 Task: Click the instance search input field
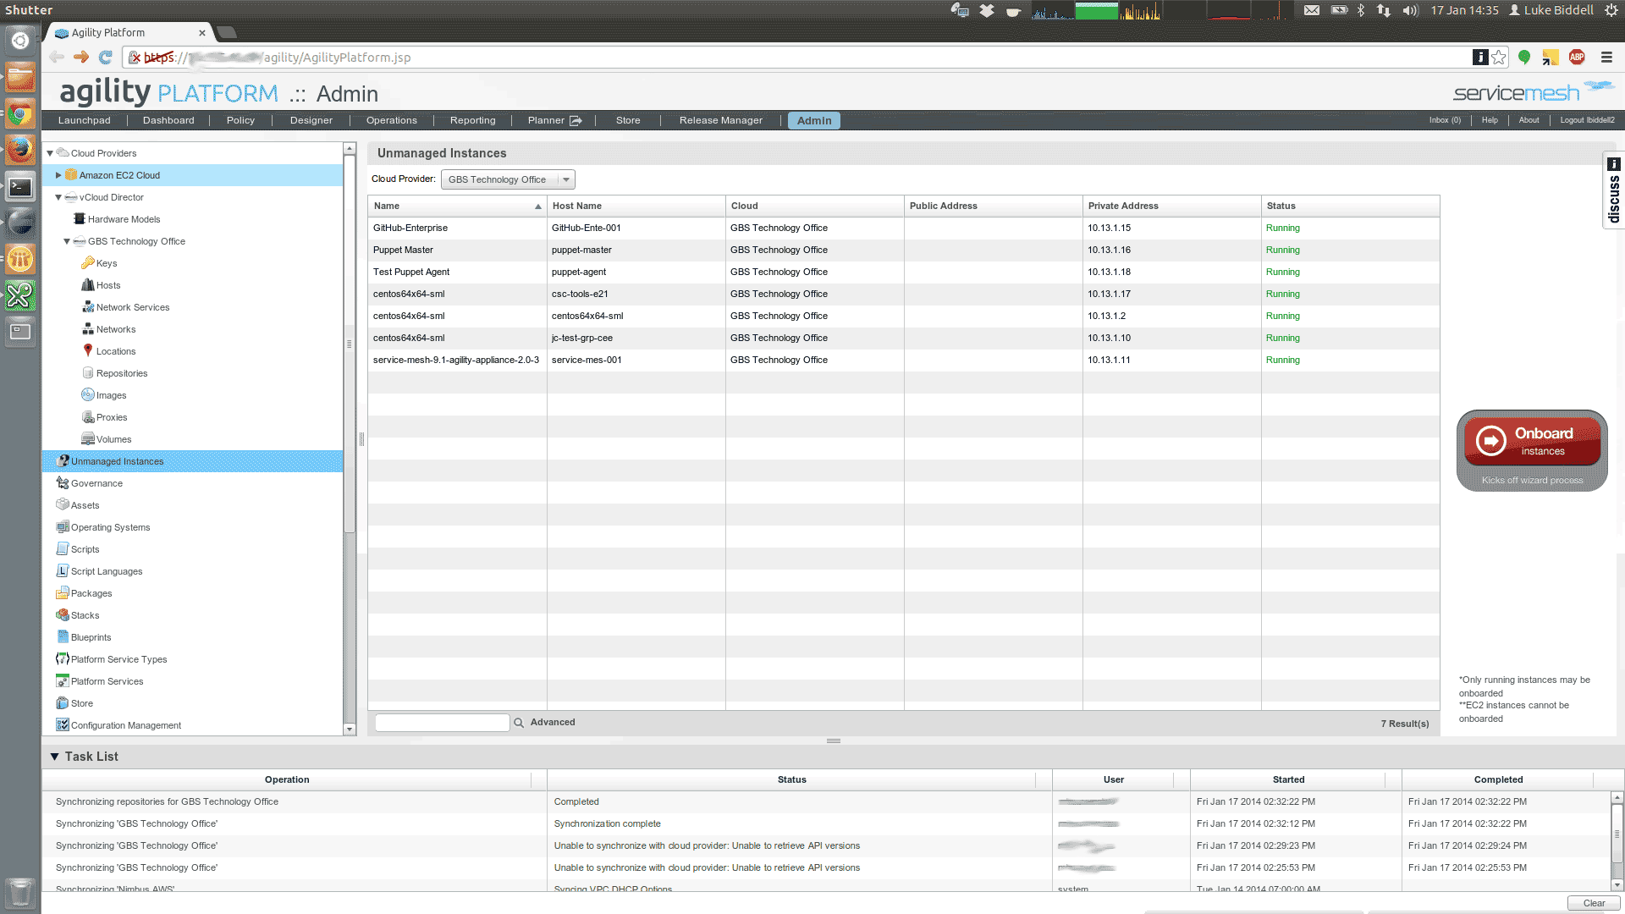point(442,723)
